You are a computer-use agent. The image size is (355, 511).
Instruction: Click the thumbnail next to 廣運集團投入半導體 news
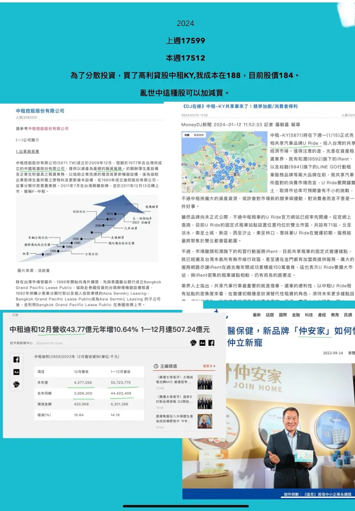(x=205, y=421)
